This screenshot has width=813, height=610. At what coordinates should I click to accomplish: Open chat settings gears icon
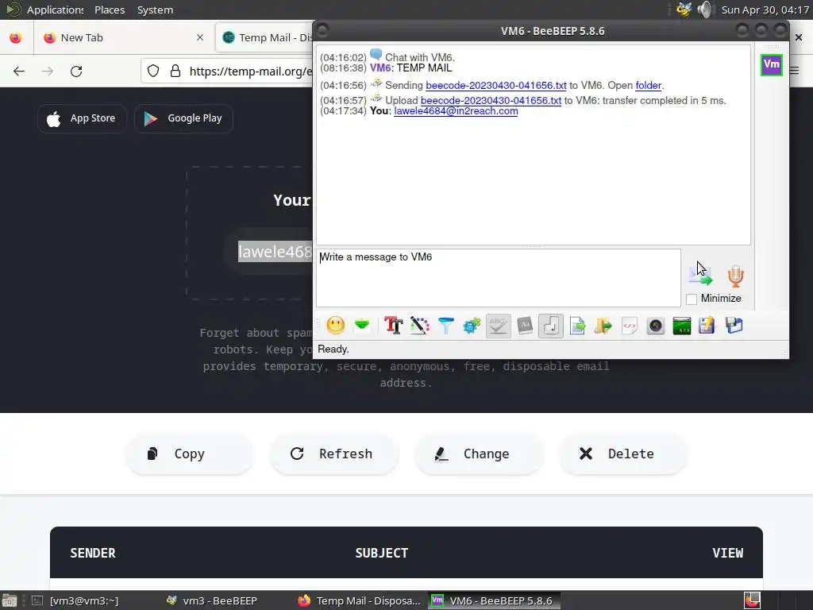472,326
